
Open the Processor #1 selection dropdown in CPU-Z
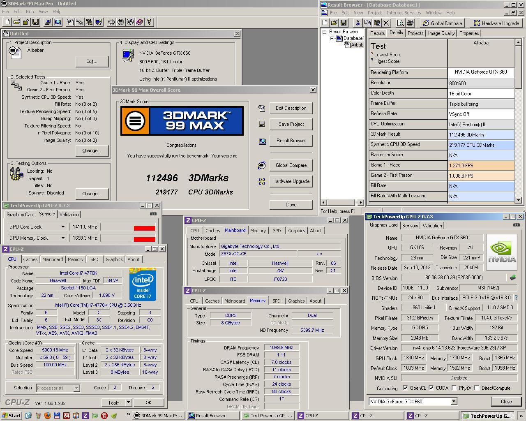[x=76, y=388]
